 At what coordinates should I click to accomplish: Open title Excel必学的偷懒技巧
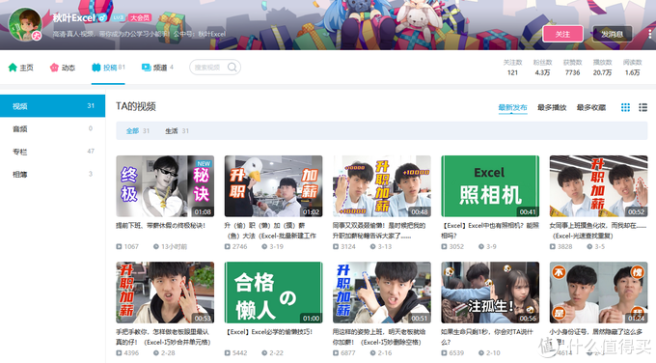[268, 332]
